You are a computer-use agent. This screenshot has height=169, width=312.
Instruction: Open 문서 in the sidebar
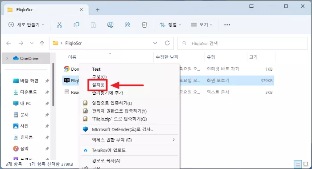click(x=21, y=115)
